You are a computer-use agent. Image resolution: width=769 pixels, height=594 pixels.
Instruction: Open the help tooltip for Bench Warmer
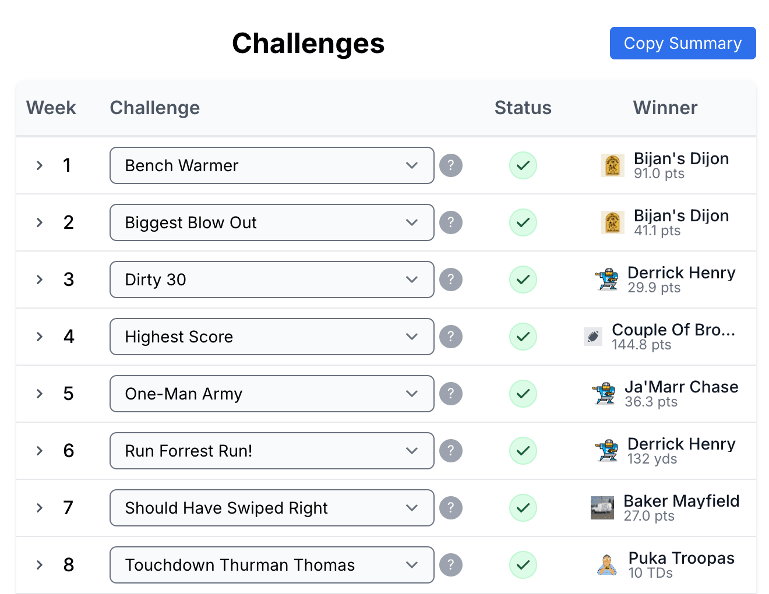point(451,165)
